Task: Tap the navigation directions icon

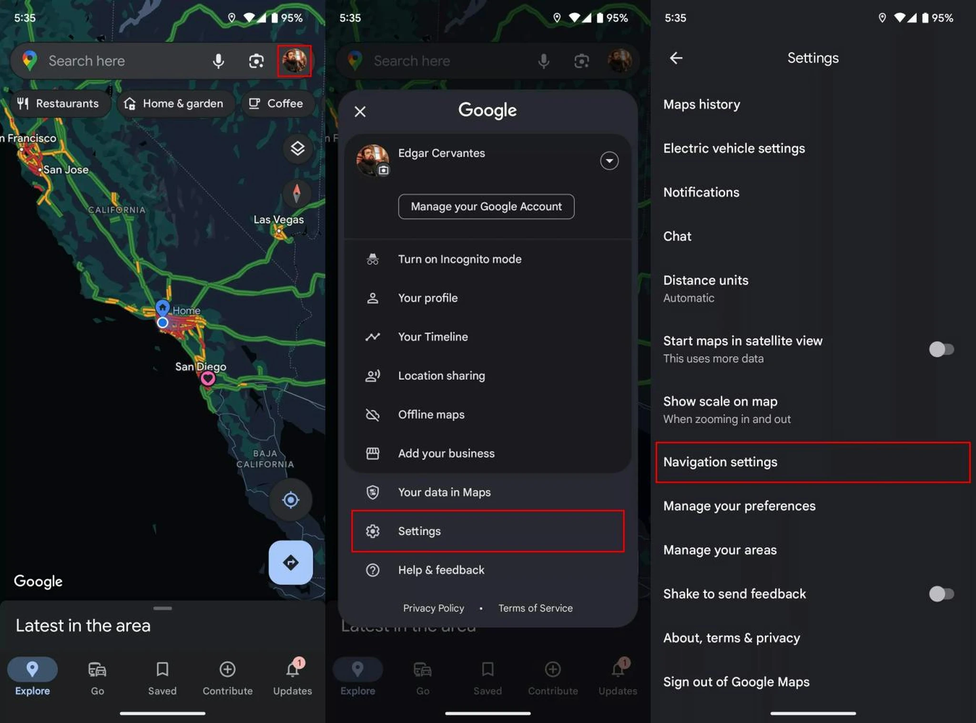Action: pyautogui.click(x=292, y=563)
